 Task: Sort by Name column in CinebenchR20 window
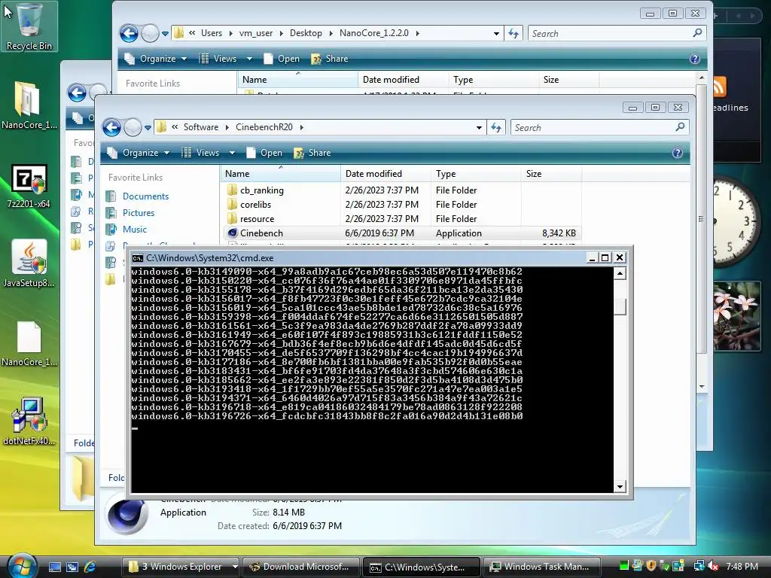[x=281, y=174]
